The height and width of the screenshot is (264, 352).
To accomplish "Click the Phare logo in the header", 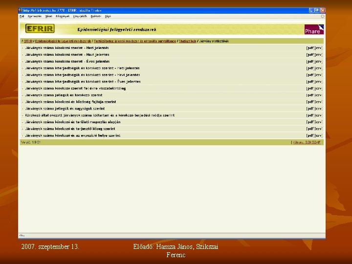I will click(x=314, y=29).
